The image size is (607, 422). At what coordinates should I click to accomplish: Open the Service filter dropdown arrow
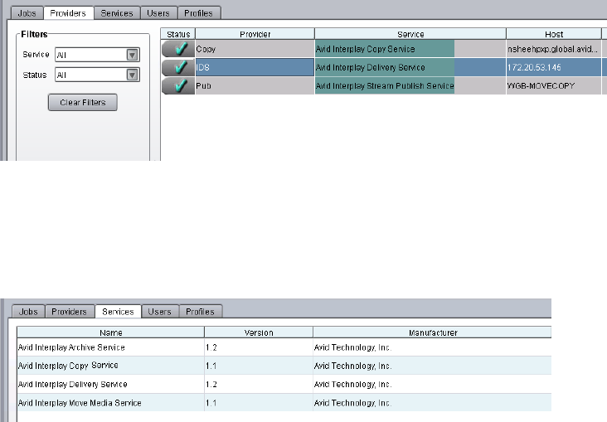coord(133,55)
